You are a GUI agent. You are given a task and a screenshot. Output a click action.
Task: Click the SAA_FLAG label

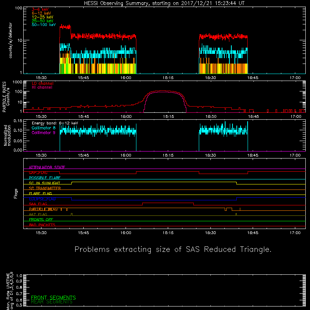coord(38,204)
